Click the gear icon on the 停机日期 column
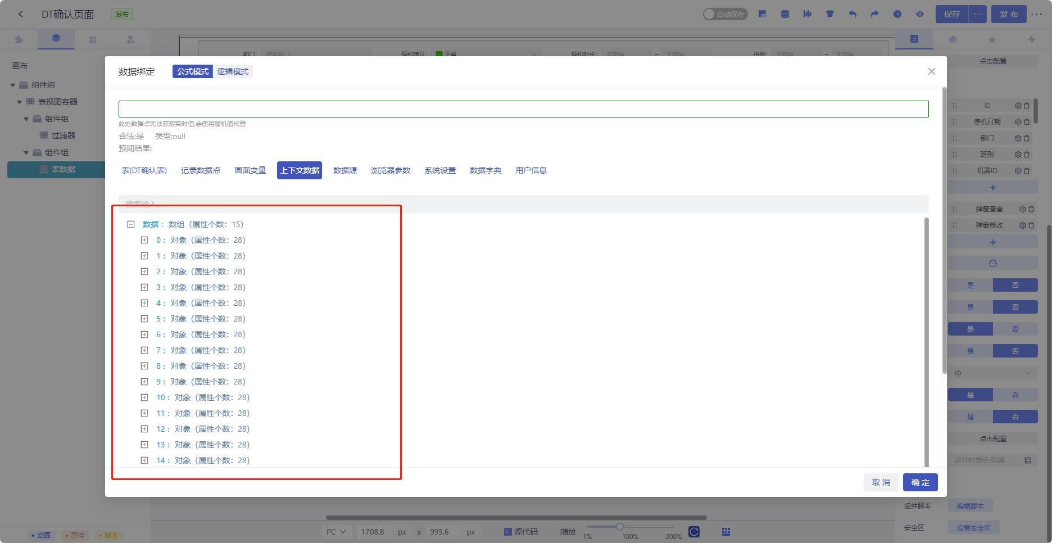The height and width of the screenshot is (543, 1052). [1018, 122]
